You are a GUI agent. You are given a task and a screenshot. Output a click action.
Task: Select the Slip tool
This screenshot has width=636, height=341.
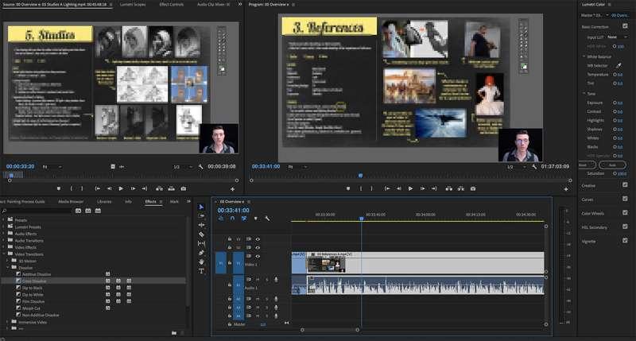click(201, 243)
